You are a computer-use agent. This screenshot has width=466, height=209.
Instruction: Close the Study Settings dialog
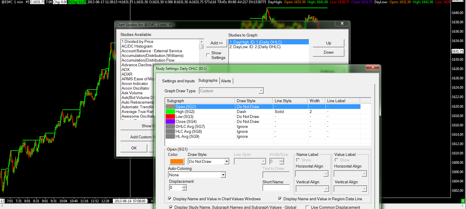pos(373,67)
